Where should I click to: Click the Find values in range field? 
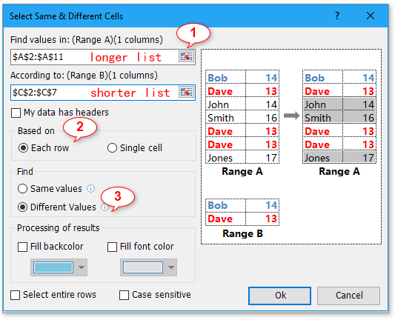[x=103, y=57]
